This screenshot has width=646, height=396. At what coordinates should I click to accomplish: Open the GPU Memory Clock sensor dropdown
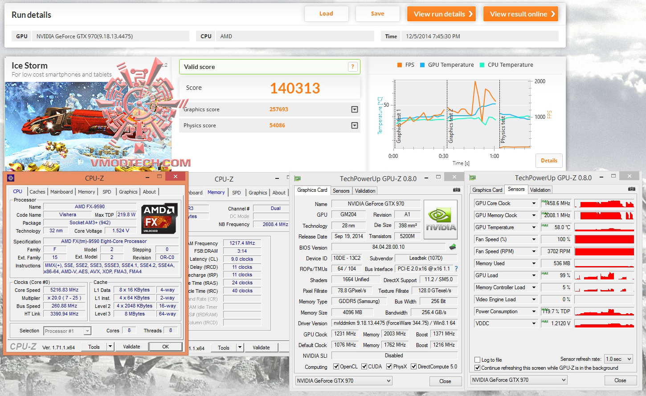534,215
